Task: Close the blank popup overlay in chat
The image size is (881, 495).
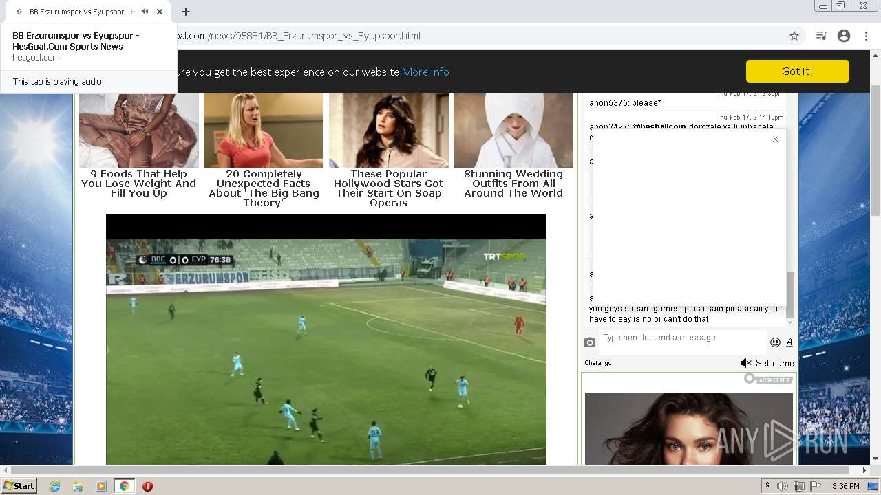Action: click(775, 139)
